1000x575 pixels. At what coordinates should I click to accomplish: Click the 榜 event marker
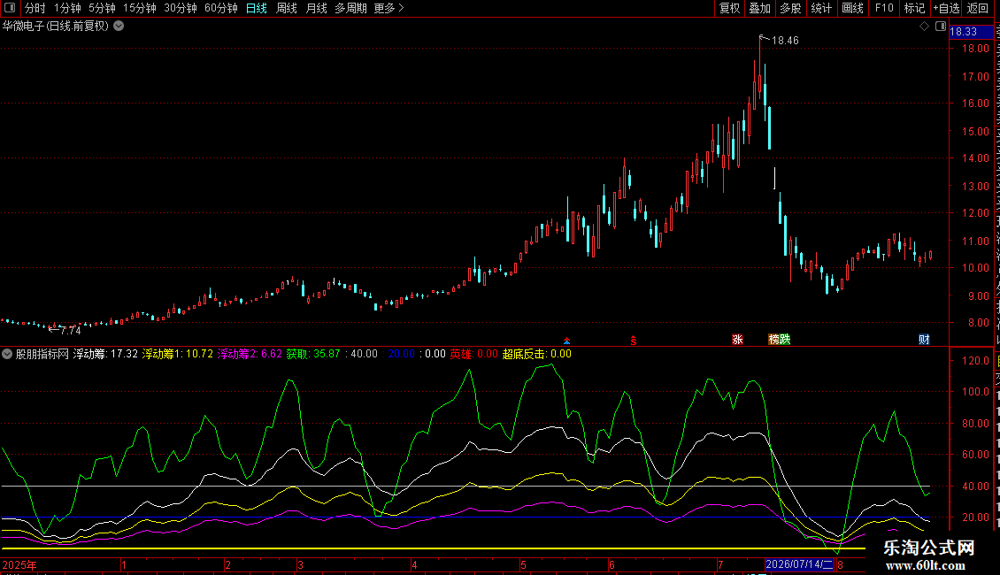773,340
